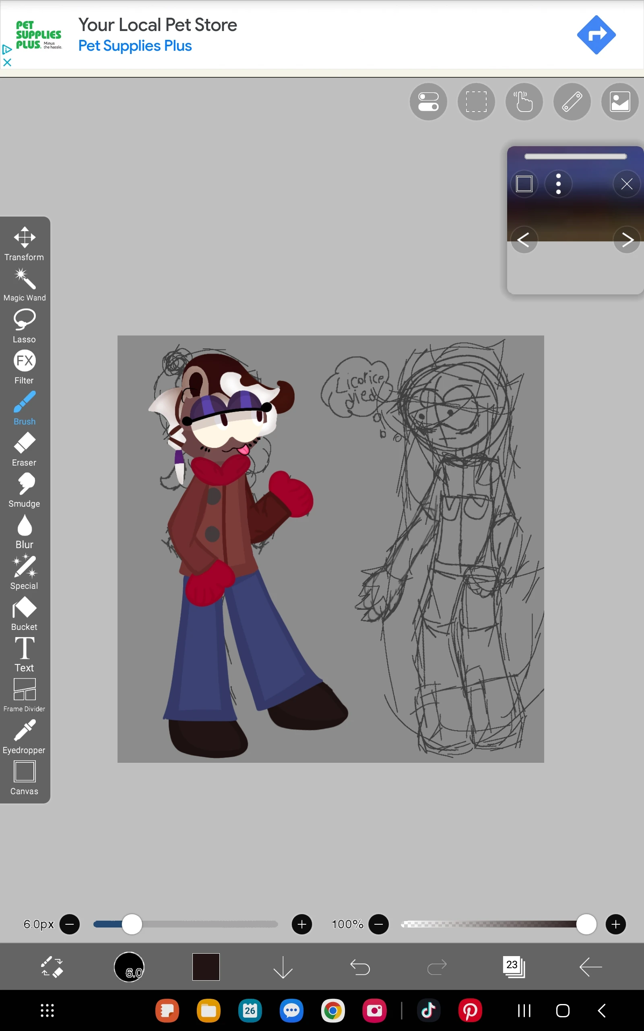This screenshot has height=1031, width=644.
Task: Toggle the selection mode in the top bar
Action: 476,102
